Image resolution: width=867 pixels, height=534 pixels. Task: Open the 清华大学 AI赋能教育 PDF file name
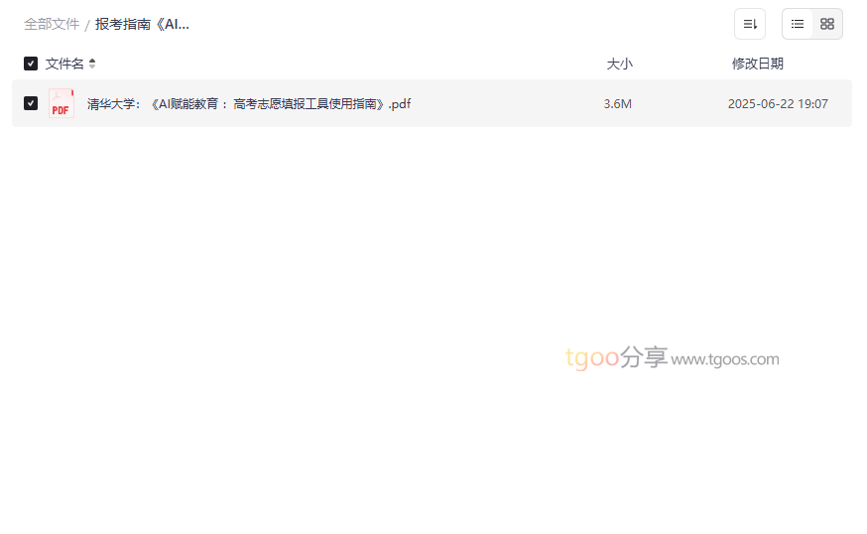[x=249, y=104]
